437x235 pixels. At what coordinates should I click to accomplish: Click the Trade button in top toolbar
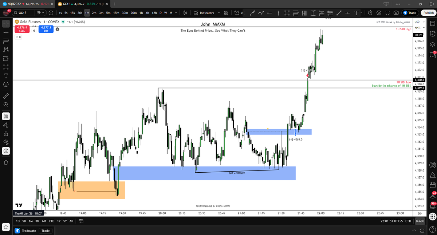(410, 13)
